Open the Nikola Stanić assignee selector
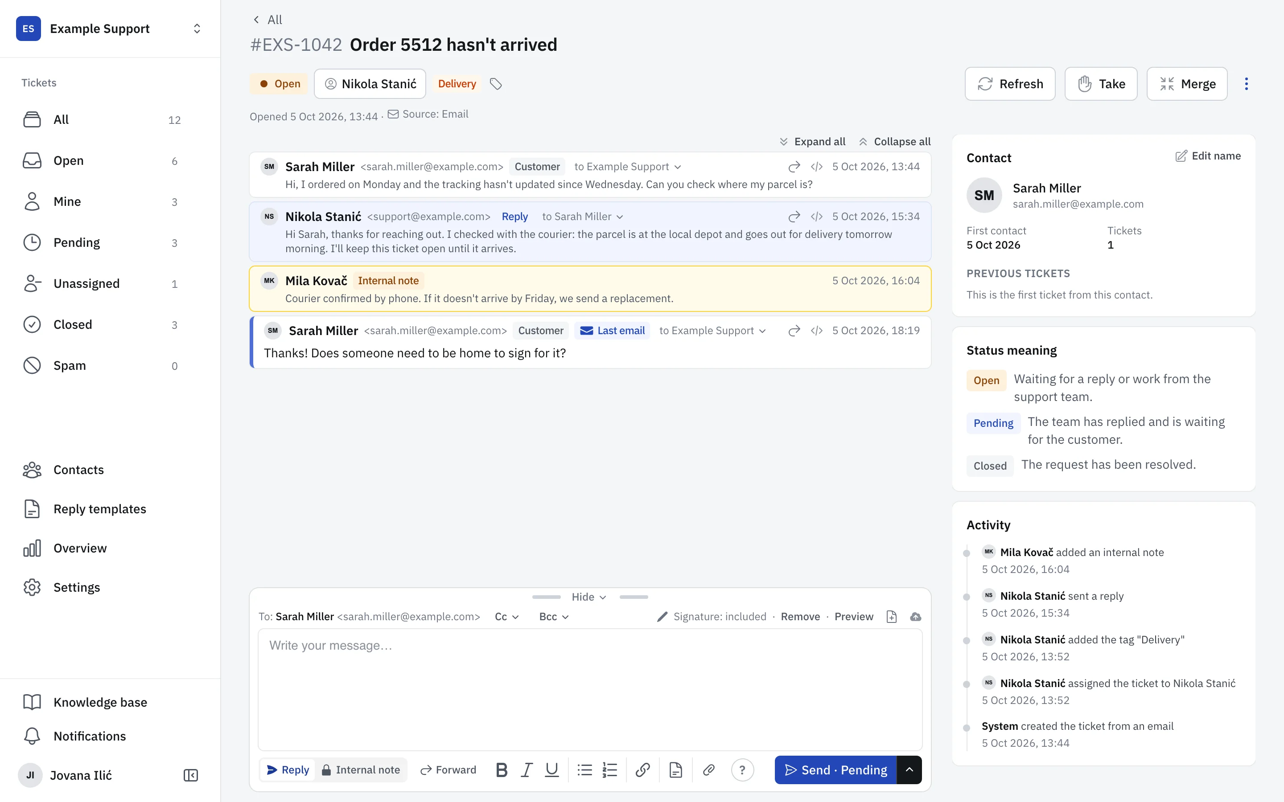 coord(370,84)
